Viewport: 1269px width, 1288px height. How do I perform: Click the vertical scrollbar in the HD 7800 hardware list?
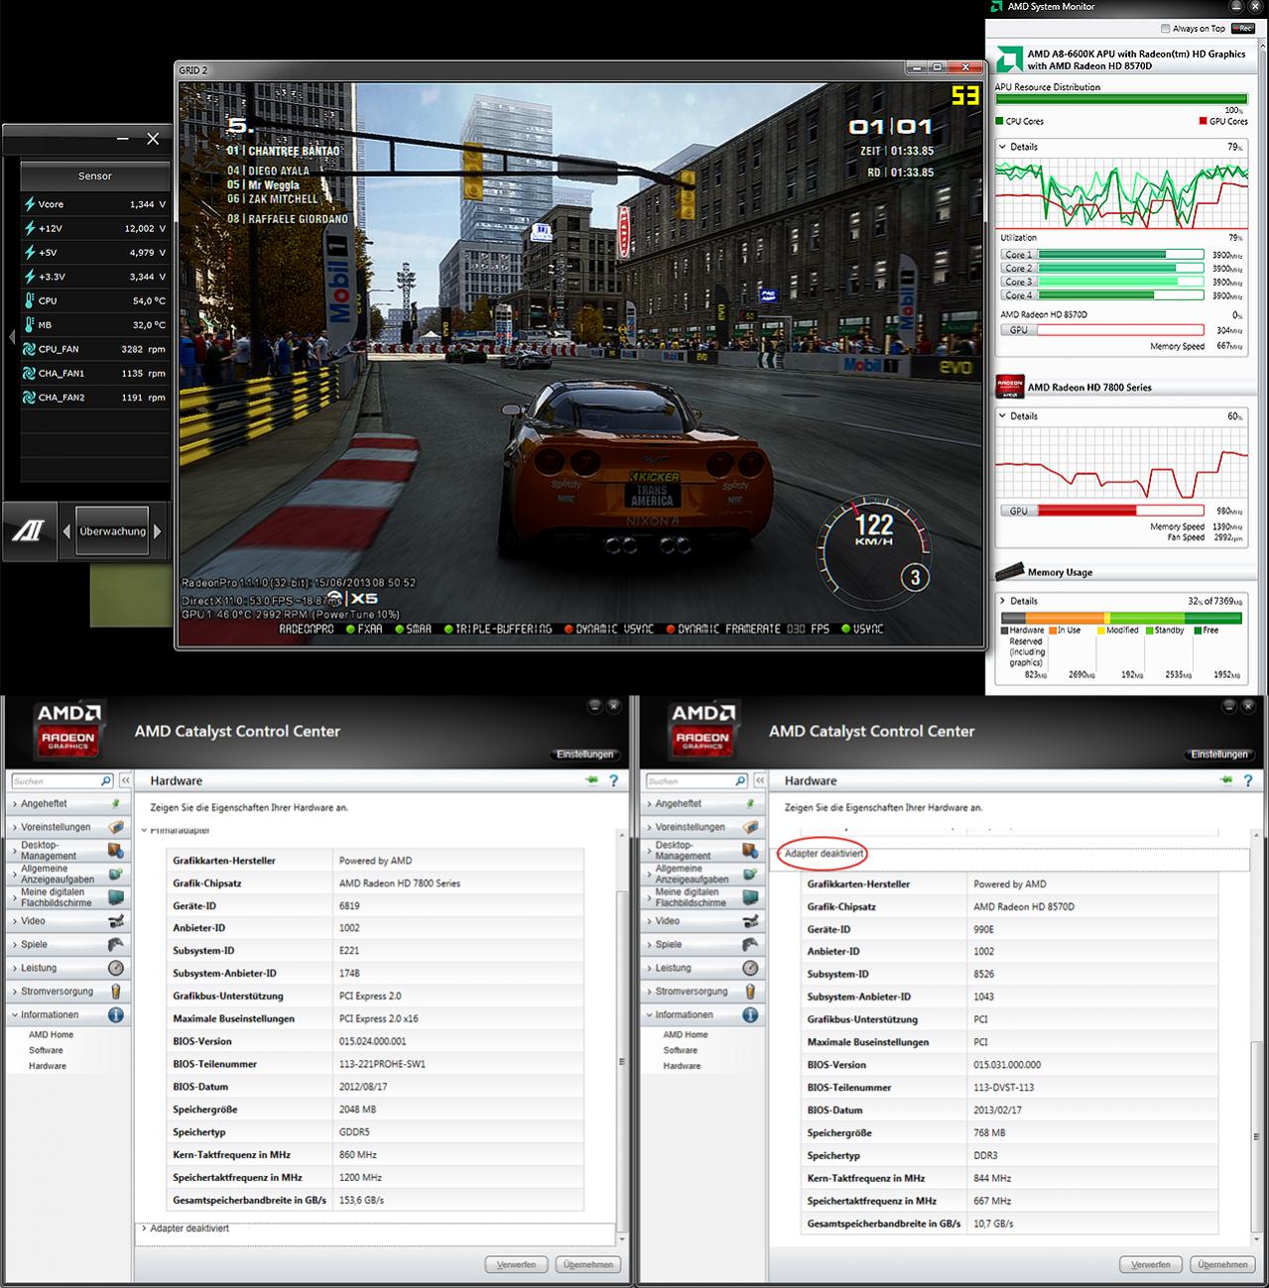622,1061
